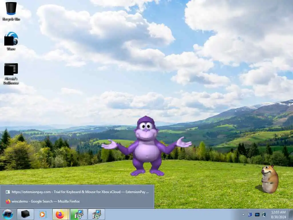Select Alessia's Dollhouse desktop shortcut
This screenshot has width=293, height=220.
(x=11, y=74)
